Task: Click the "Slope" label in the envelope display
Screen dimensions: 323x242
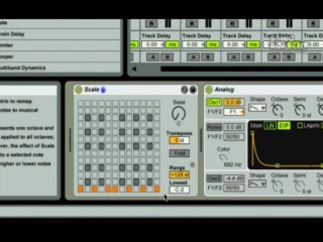Action: point(256,125)
